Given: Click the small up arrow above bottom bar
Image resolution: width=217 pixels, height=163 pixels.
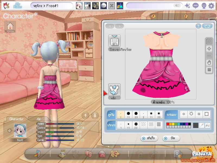Looking at the screenshot, I should pyautogui.click(x=109, y=146).
